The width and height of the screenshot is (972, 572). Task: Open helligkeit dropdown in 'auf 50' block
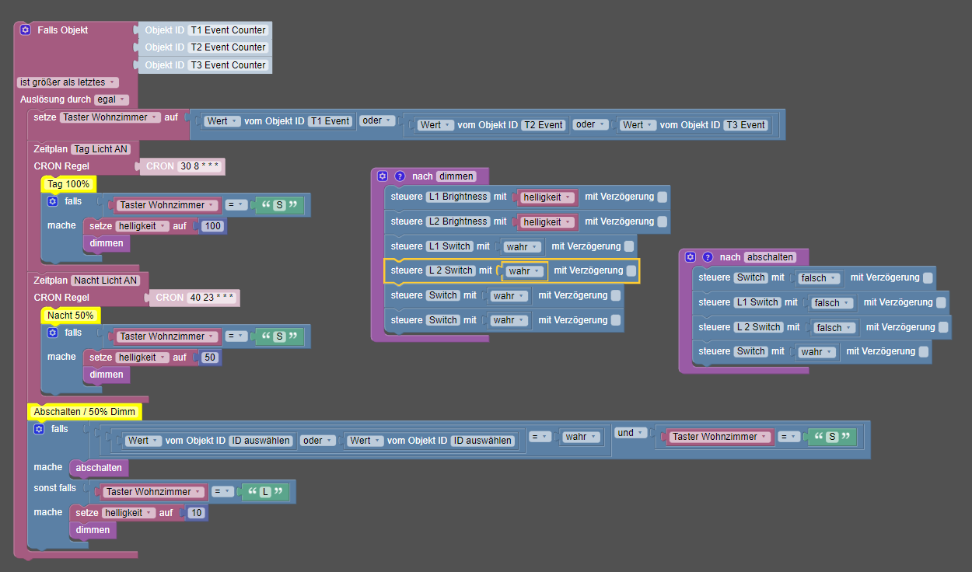[142, 357]
